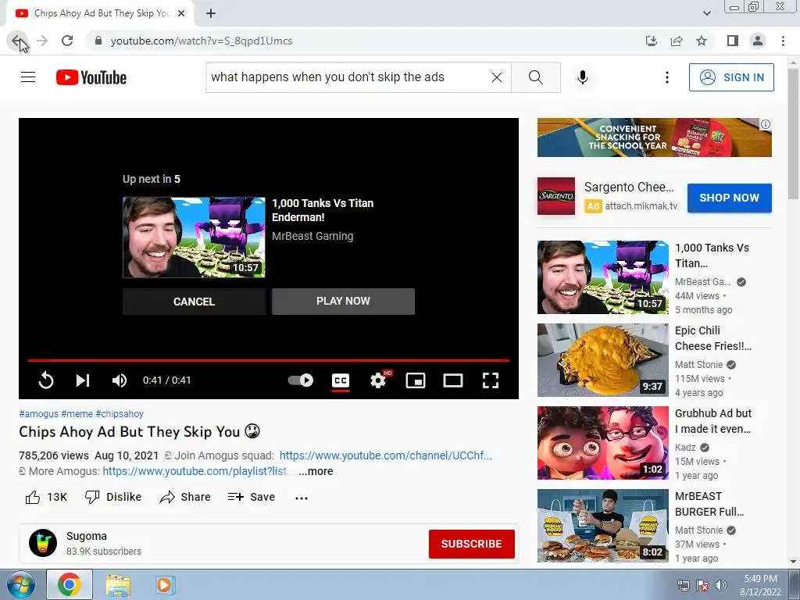Open the More Amogus playlist link

(x=195, y=471)
